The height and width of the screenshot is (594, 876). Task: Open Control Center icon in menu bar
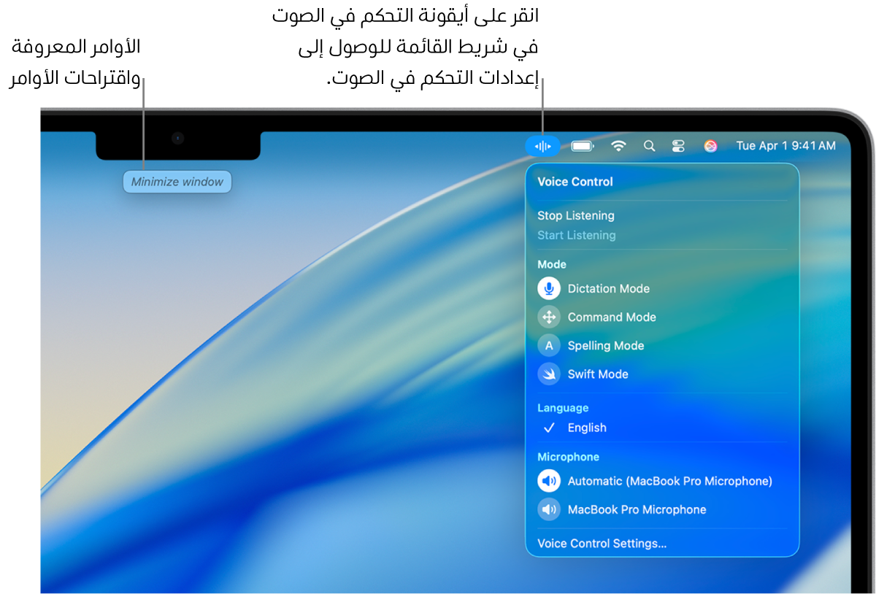pyautogui.click(x=678, y=146)
